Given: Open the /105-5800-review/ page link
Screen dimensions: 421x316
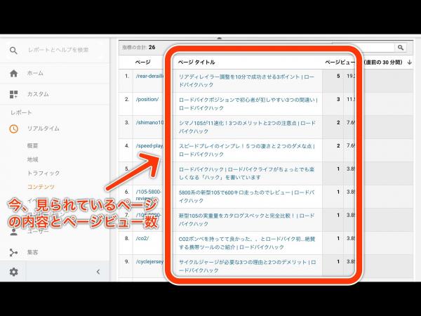Looking at the screenshot, I should 149,195.
